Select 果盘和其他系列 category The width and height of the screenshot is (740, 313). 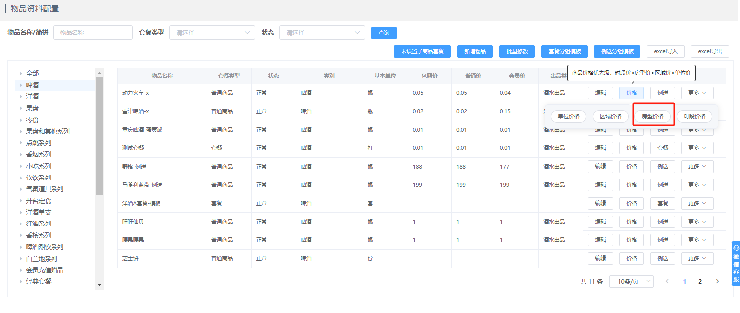pyautogui.click(x=48, y=131)
